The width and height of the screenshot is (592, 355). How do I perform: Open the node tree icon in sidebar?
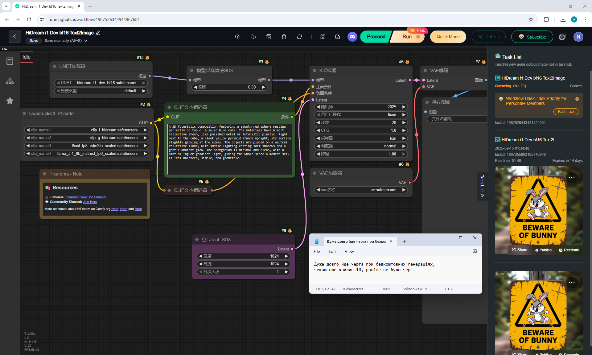10,81
